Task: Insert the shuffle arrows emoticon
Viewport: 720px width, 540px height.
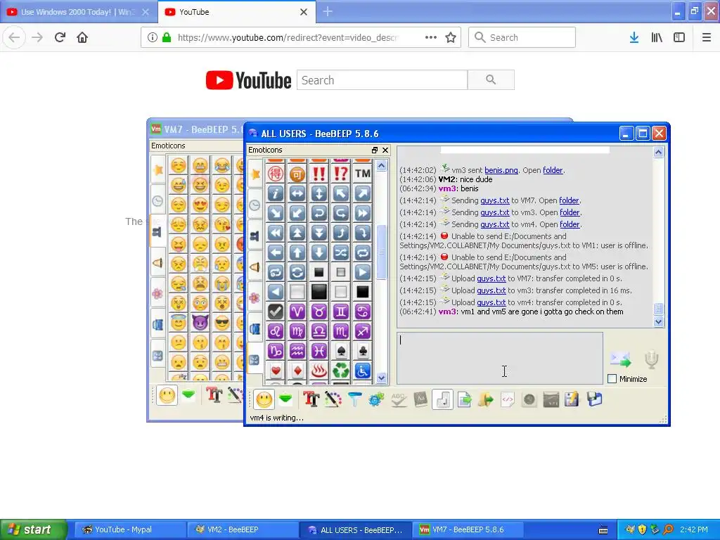Action: tap(341, 252)
